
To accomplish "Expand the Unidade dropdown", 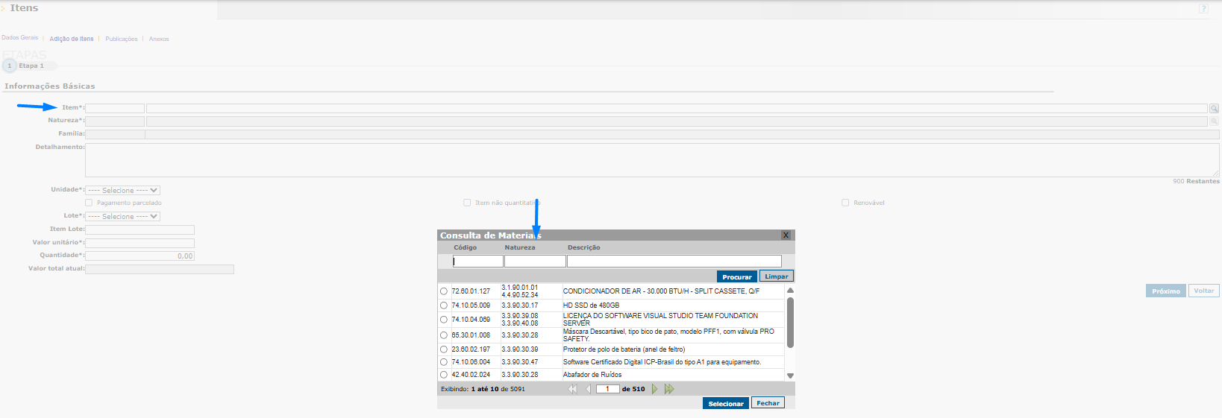I will [x=122, y=191].
